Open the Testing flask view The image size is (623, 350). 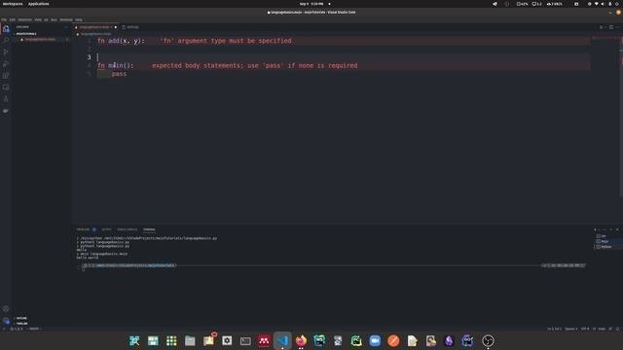tap(6, 99)
